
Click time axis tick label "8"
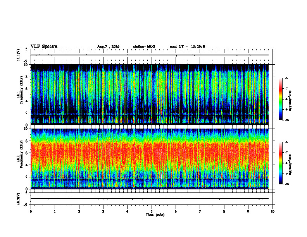tap(224, 211)
